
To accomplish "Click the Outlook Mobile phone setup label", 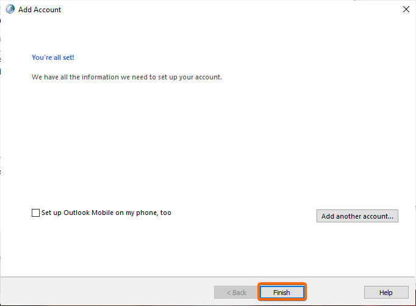I will (106, 213).
